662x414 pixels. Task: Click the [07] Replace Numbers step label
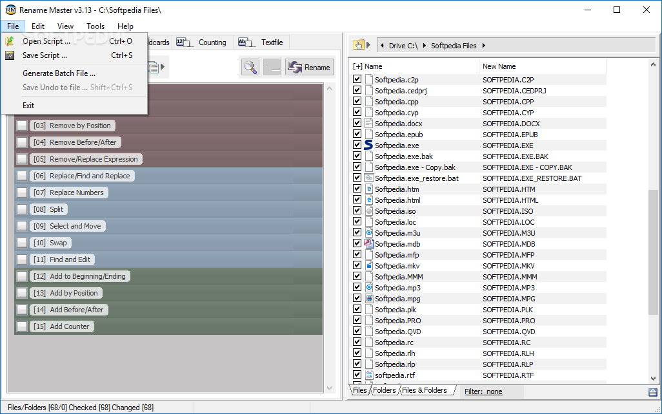tap(69, 193)
